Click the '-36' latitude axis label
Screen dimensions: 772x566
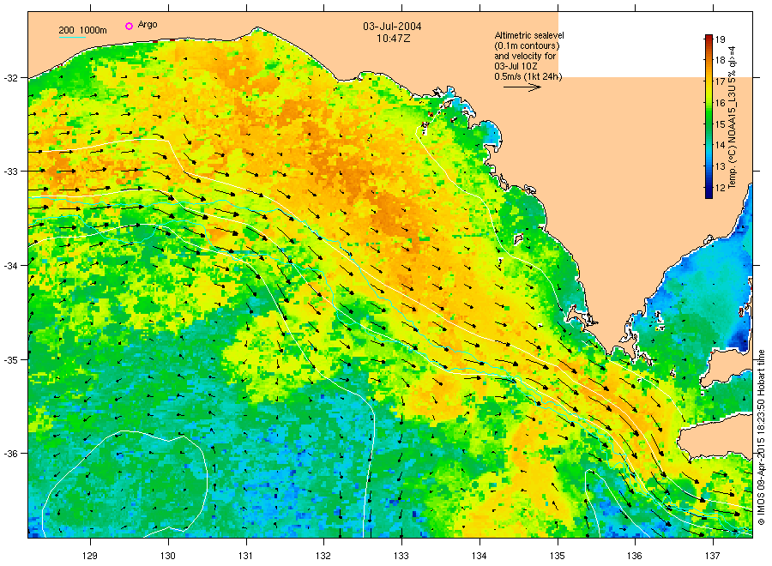tap(11, 454)
